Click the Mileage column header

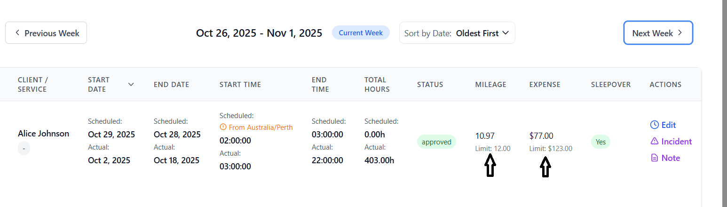[490, 85]
